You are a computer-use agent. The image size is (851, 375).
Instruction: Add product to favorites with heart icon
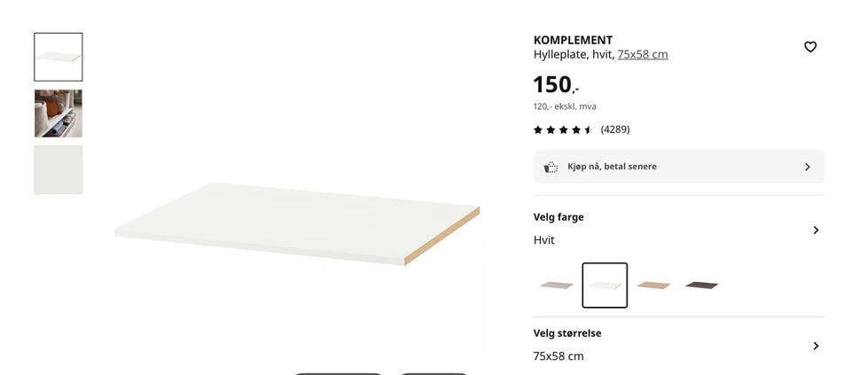point(809,47)
